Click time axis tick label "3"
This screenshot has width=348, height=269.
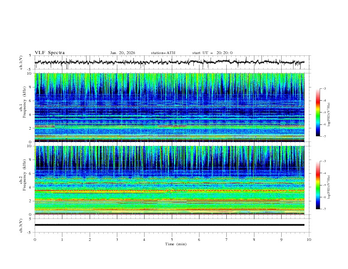tap(117, 240)
